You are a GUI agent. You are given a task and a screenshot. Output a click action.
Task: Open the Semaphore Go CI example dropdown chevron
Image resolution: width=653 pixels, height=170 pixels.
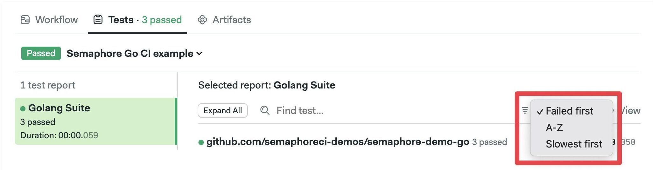pos(200,54)
